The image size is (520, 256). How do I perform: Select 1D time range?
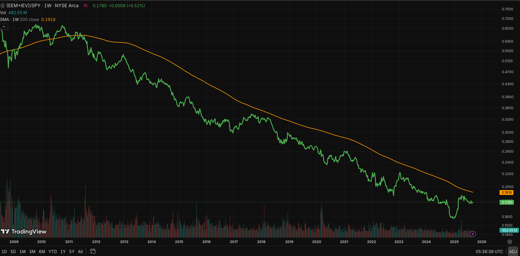coord(4,251)
